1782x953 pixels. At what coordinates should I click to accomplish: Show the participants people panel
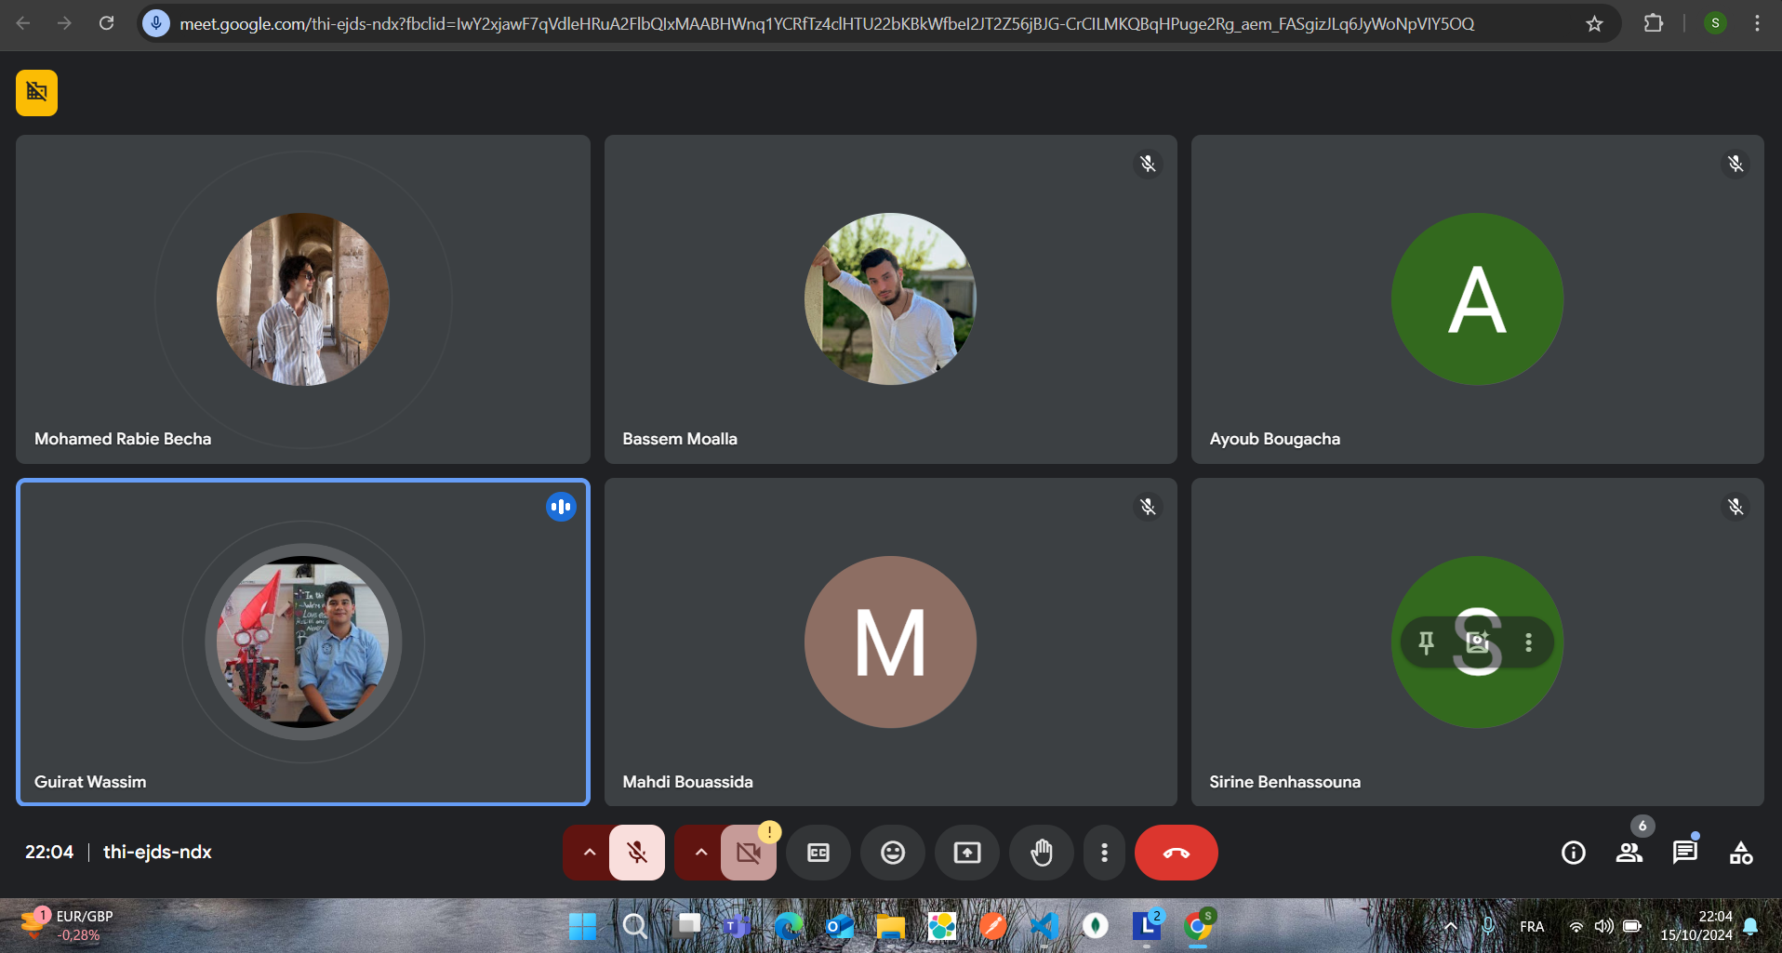tap(1629, 853)
